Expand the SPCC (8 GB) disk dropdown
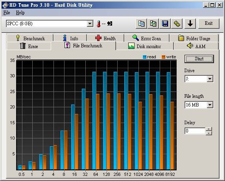 tap(90, 24)
